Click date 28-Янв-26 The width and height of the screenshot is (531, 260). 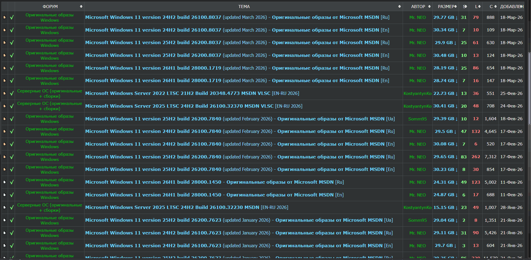point(511,207)
